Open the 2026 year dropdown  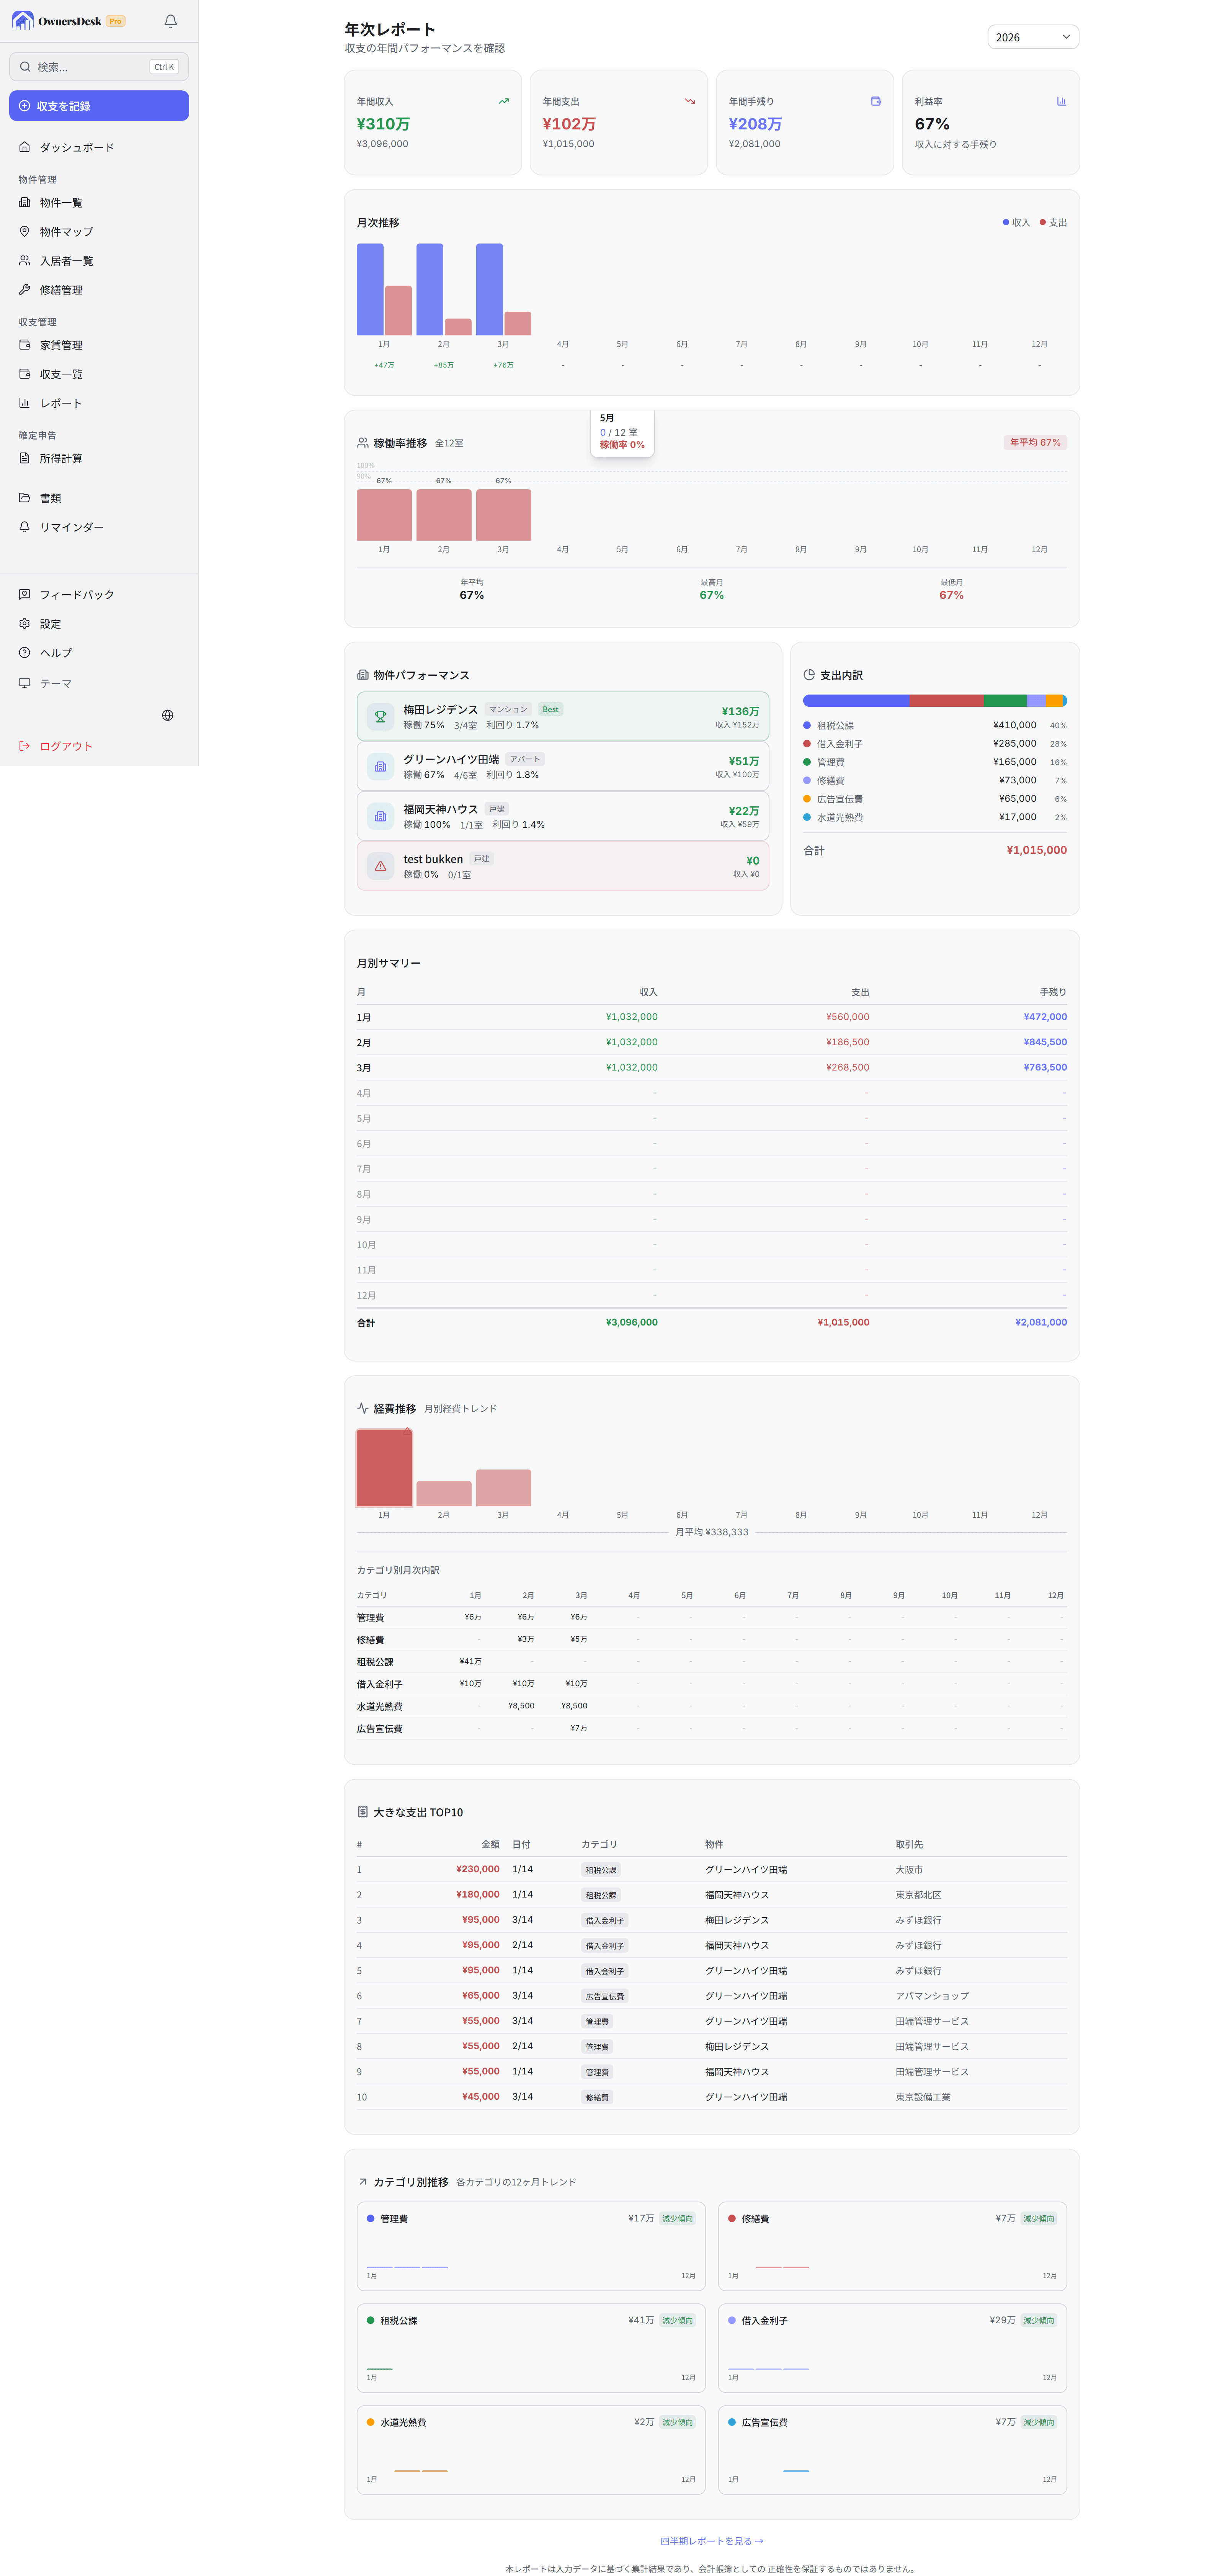[1033, 37]
